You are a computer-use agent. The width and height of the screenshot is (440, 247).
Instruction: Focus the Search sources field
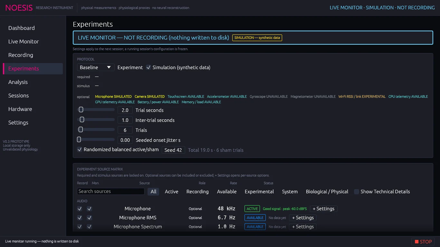(x=111, y=191)
